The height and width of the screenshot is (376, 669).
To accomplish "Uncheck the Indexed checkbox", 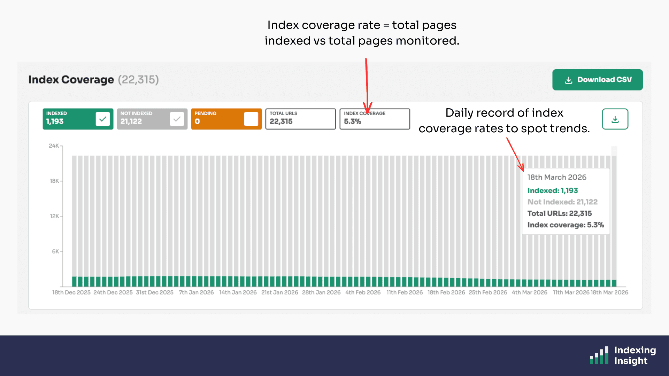I will 103,119.
